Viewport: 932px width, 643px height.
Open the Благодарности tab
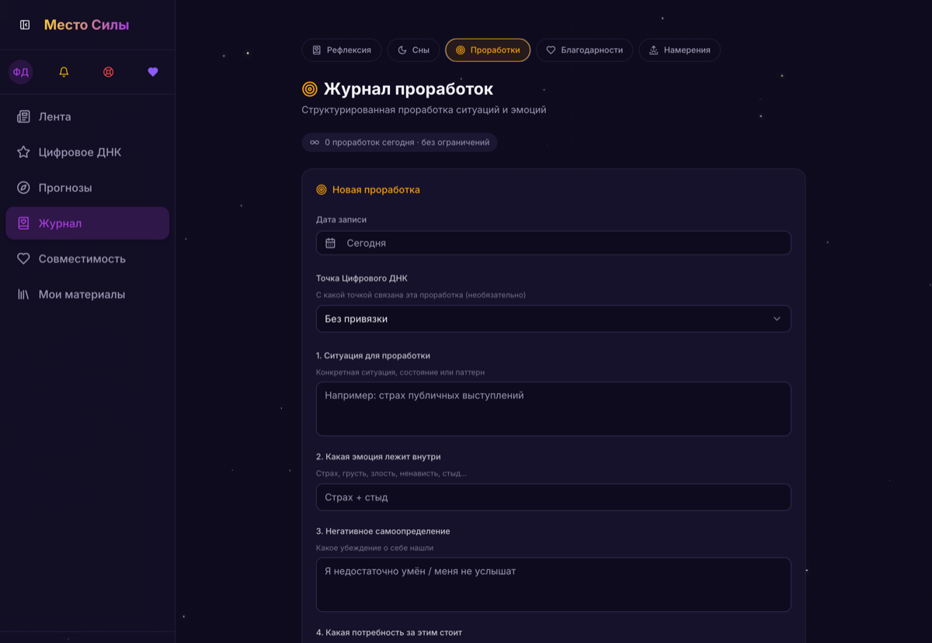(584, 50)
